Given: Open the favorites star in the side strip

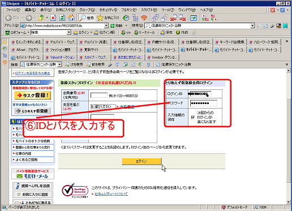Looking at the screenshot, I should [5, 42].
